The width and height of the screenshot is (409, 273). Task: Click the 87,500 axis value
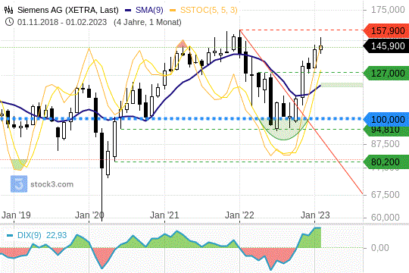(386, 143)
